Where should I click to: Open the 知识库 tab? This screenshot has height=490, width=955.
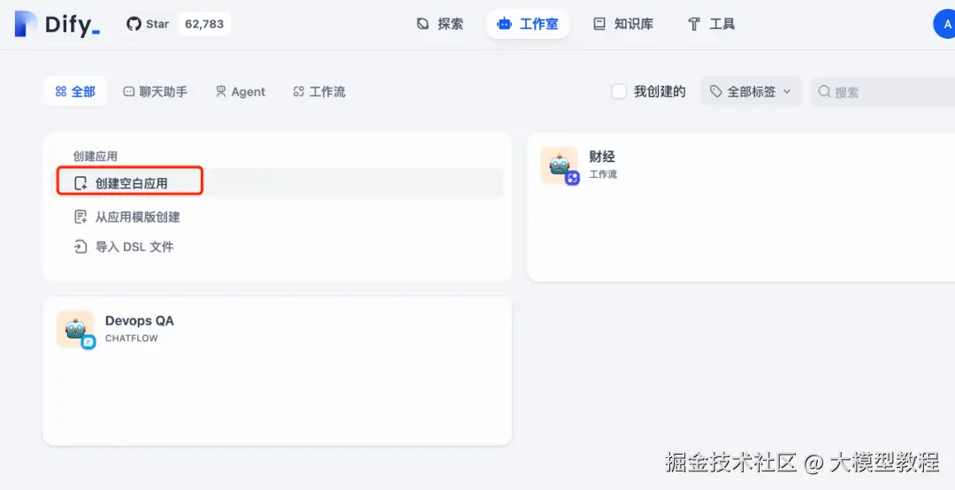623,24
